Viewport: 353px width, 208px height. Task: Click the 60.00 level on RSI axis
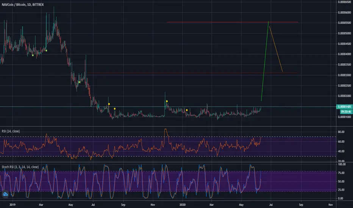click(341, 141)
